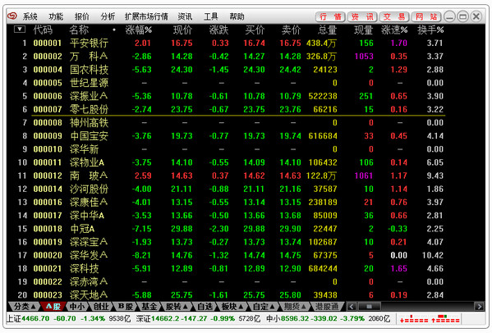Screen dimensions: 492x333
Task: Sort by the 代码 column header
Action: [x=43, y=30]
